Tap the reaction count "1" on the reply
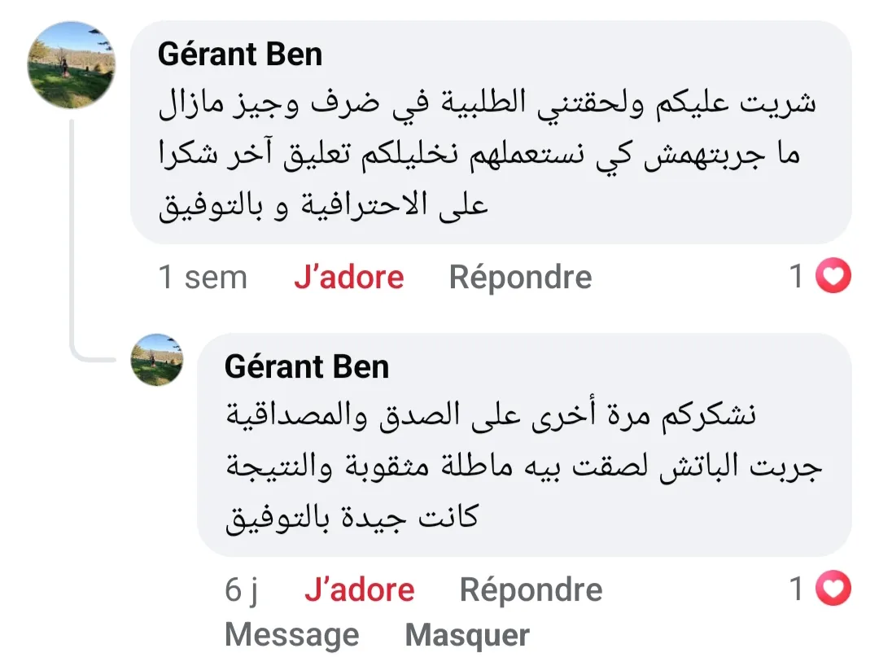This screenshot has height=657, width=879. click(x=798, y=589)
